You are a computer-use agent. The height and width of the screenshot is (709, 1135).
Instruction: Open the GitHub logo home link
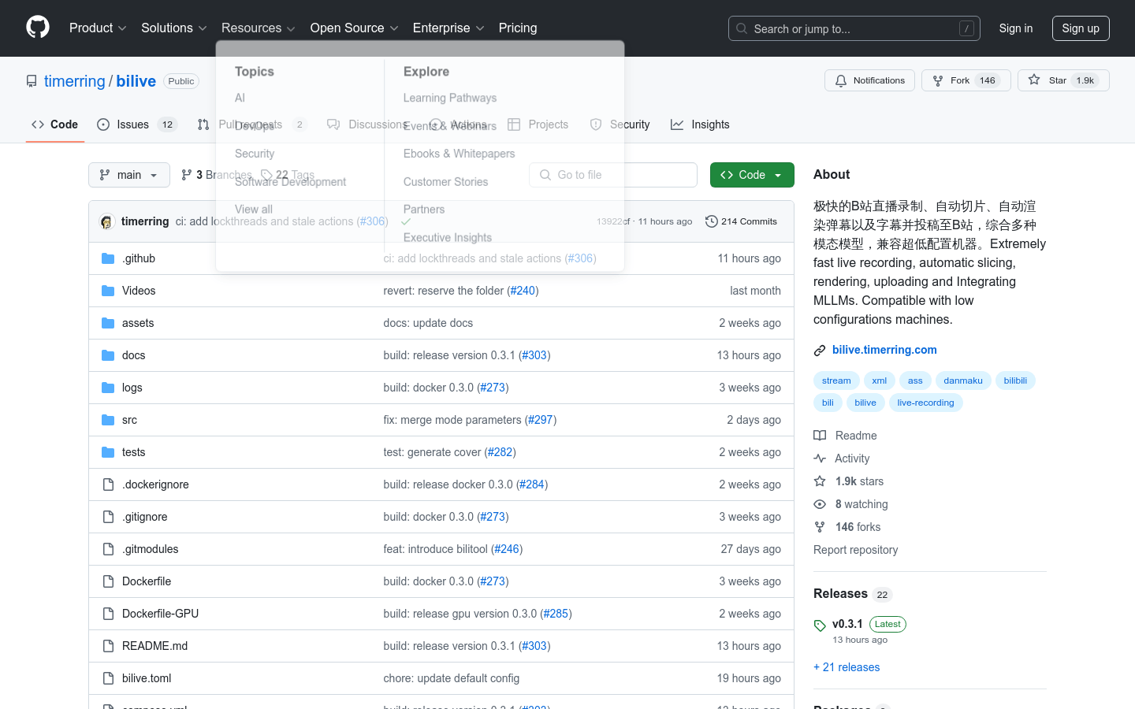[x=38, y=28]
